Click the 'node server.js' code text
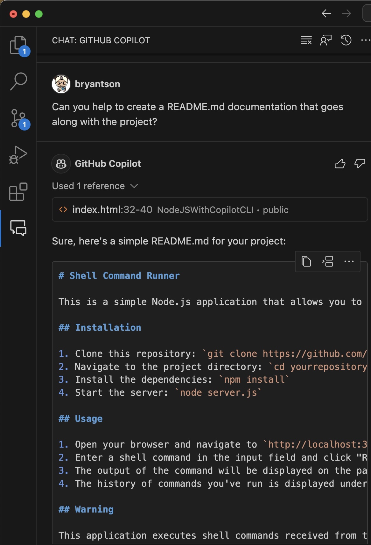Screen dimensions: 371x545 218,393
